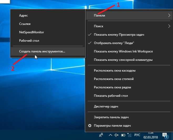The height and width of the screenshot is (140, 173).
Task: Open the Action Center notification icon
Action: pos(165,136)
